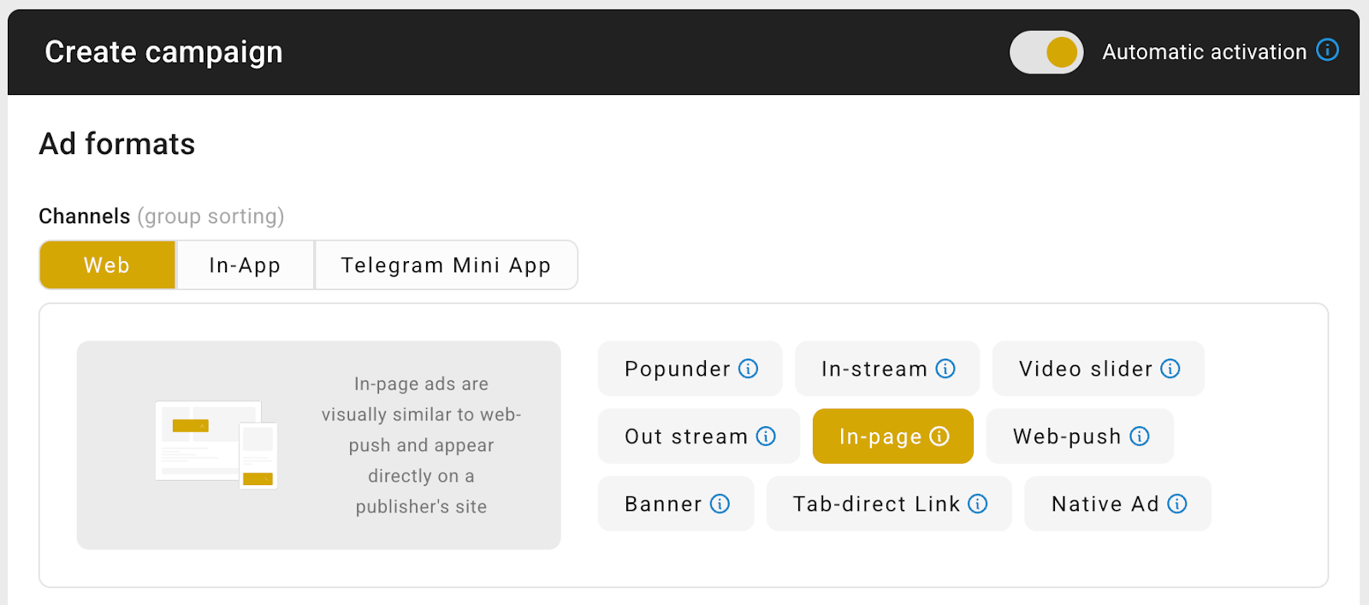
Task: Choose the Out stream ad format
Action: click(685, 436)
